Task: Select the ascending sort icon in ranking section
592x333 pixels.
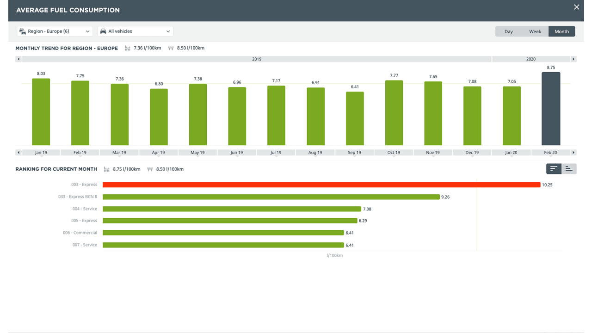Action: coord(569,168)
